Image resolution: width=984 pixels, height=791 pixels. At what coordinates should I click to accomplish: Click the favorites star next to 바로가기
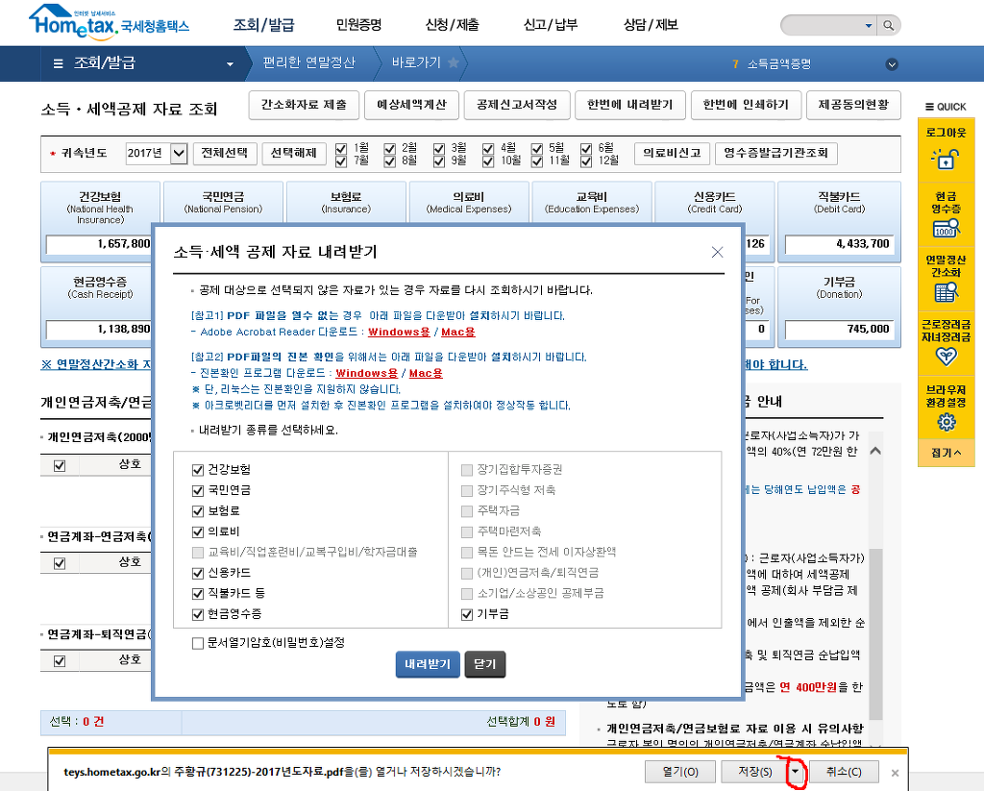[x=454, y=63]
